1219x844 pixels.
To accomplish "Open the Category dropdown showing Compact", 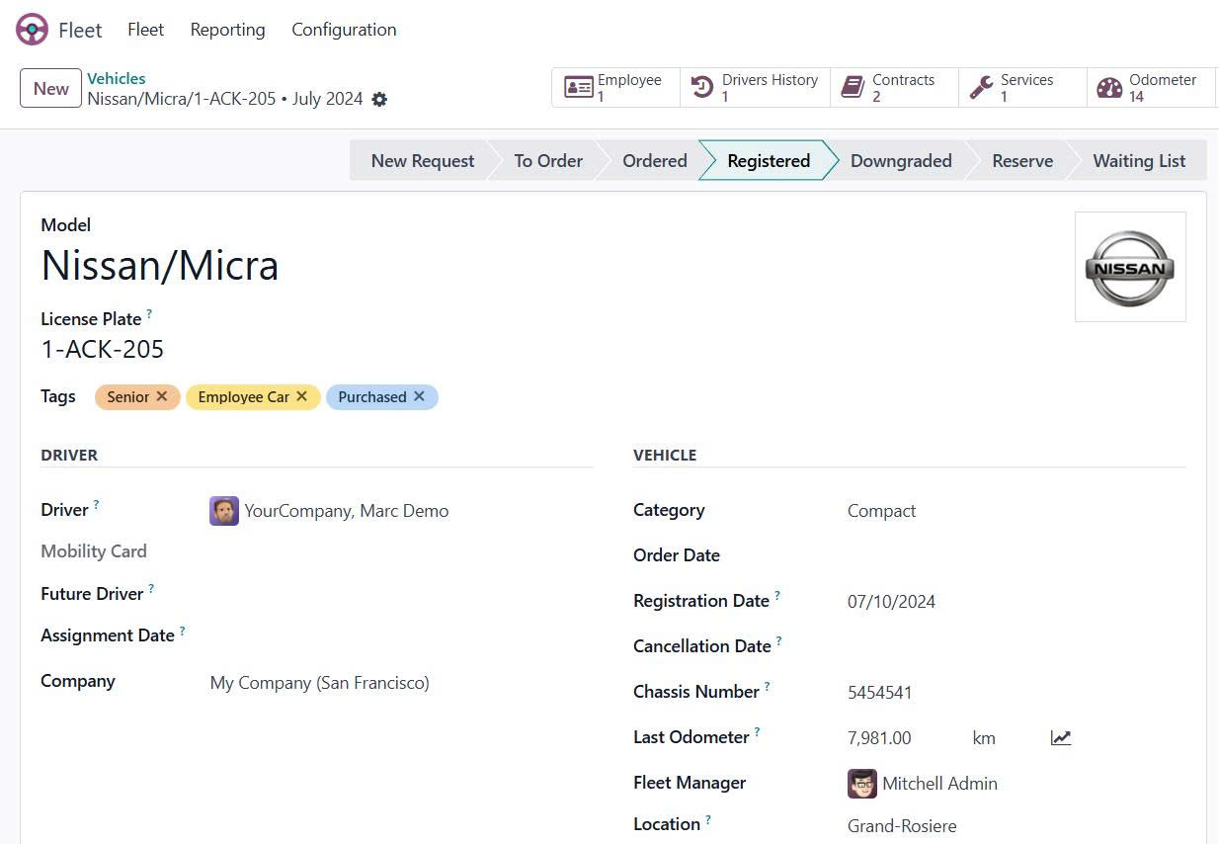I will [1016, 511].
